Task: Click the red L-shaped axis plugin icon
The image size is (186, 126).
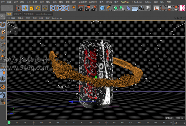Action: pos(163,8)
